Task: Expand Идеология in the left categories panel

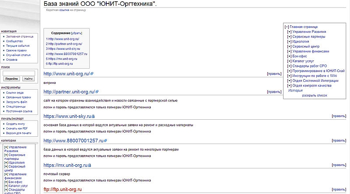Action: coord(6,163)
